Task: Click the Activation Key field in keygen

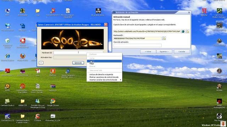Action: point(70,57)
